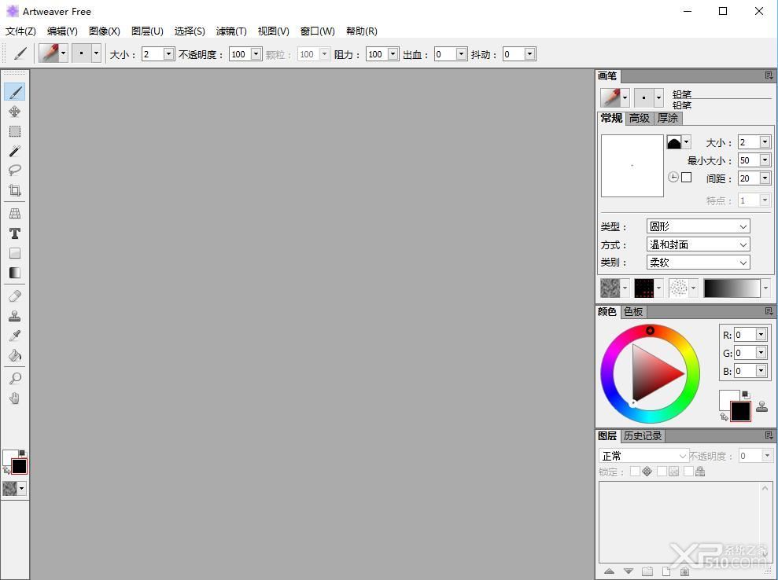Open the 帮助(R) menu
Screen dimensions: 778x580
coord(362,31)
